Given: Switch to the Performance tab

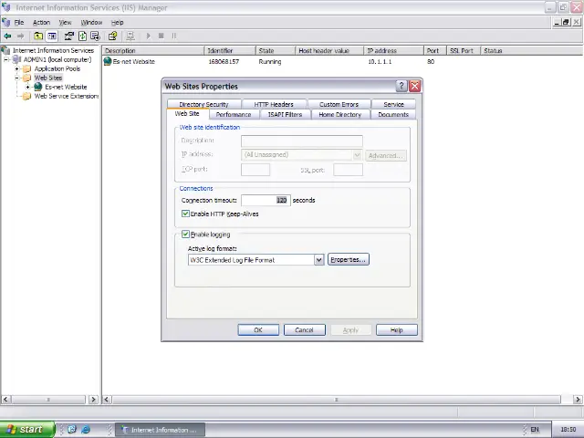Looking at the screenshot, I should tap(234, 114).
